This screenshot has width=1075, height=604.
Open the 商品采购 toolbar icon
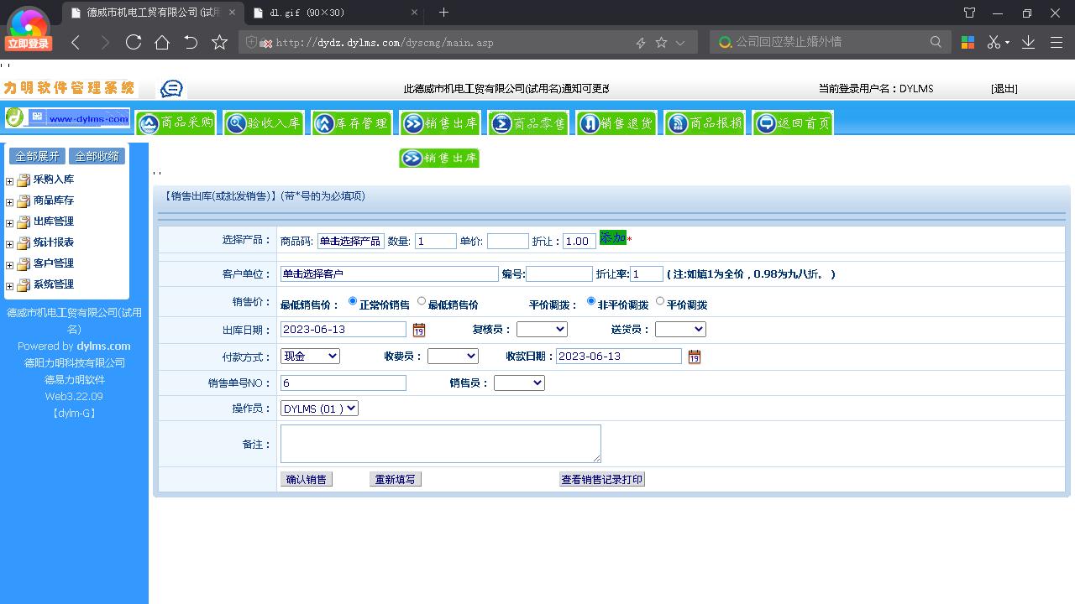point(176,122)
